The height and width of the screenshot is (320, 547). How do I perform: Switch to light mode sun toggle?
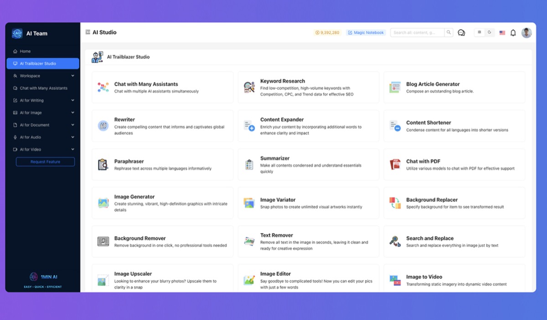pos(480,32)
